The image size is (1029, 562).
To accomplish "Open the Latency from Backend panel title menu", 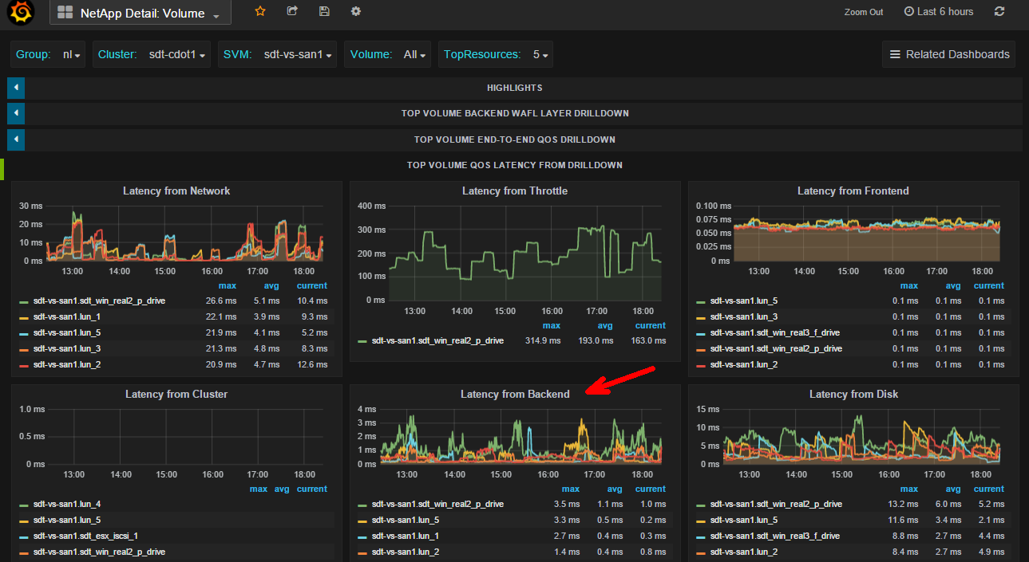I will click(x=515, y=394).
